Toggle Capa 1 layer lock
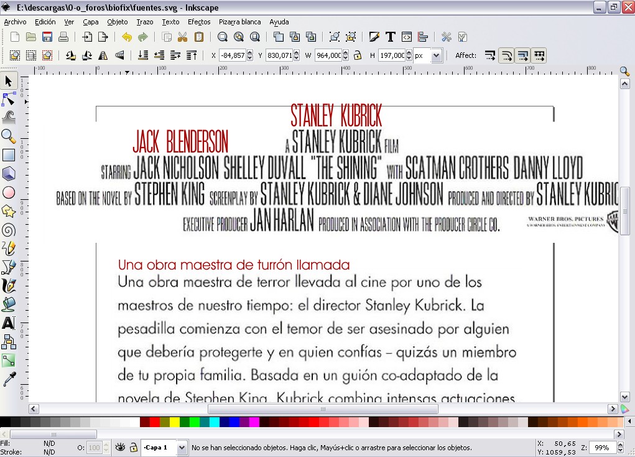Image resolution: width=635 pixels, height=457 pixels. pyautogui.click(x=133, y=447)
